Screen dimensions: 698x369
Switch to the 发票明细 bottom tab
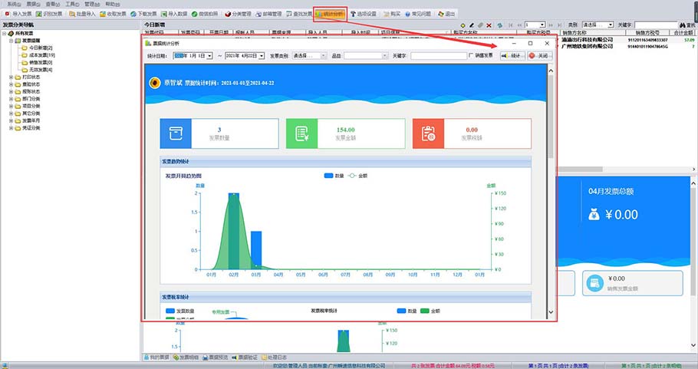click(x=186, y=357)
